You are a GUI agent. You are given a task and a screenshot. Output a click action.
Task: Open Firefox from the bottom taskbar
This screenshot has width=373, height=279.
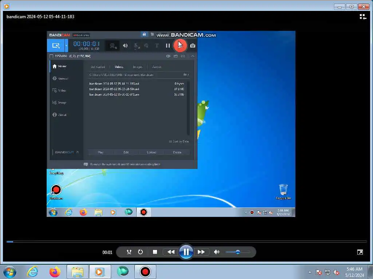click(55, 272)
